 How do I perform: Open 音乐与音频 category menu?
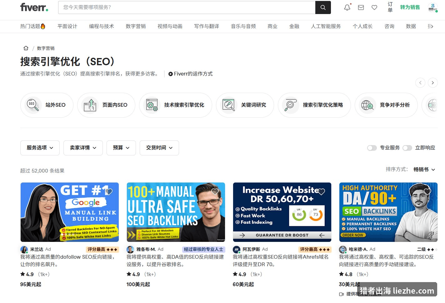(243, 26)
